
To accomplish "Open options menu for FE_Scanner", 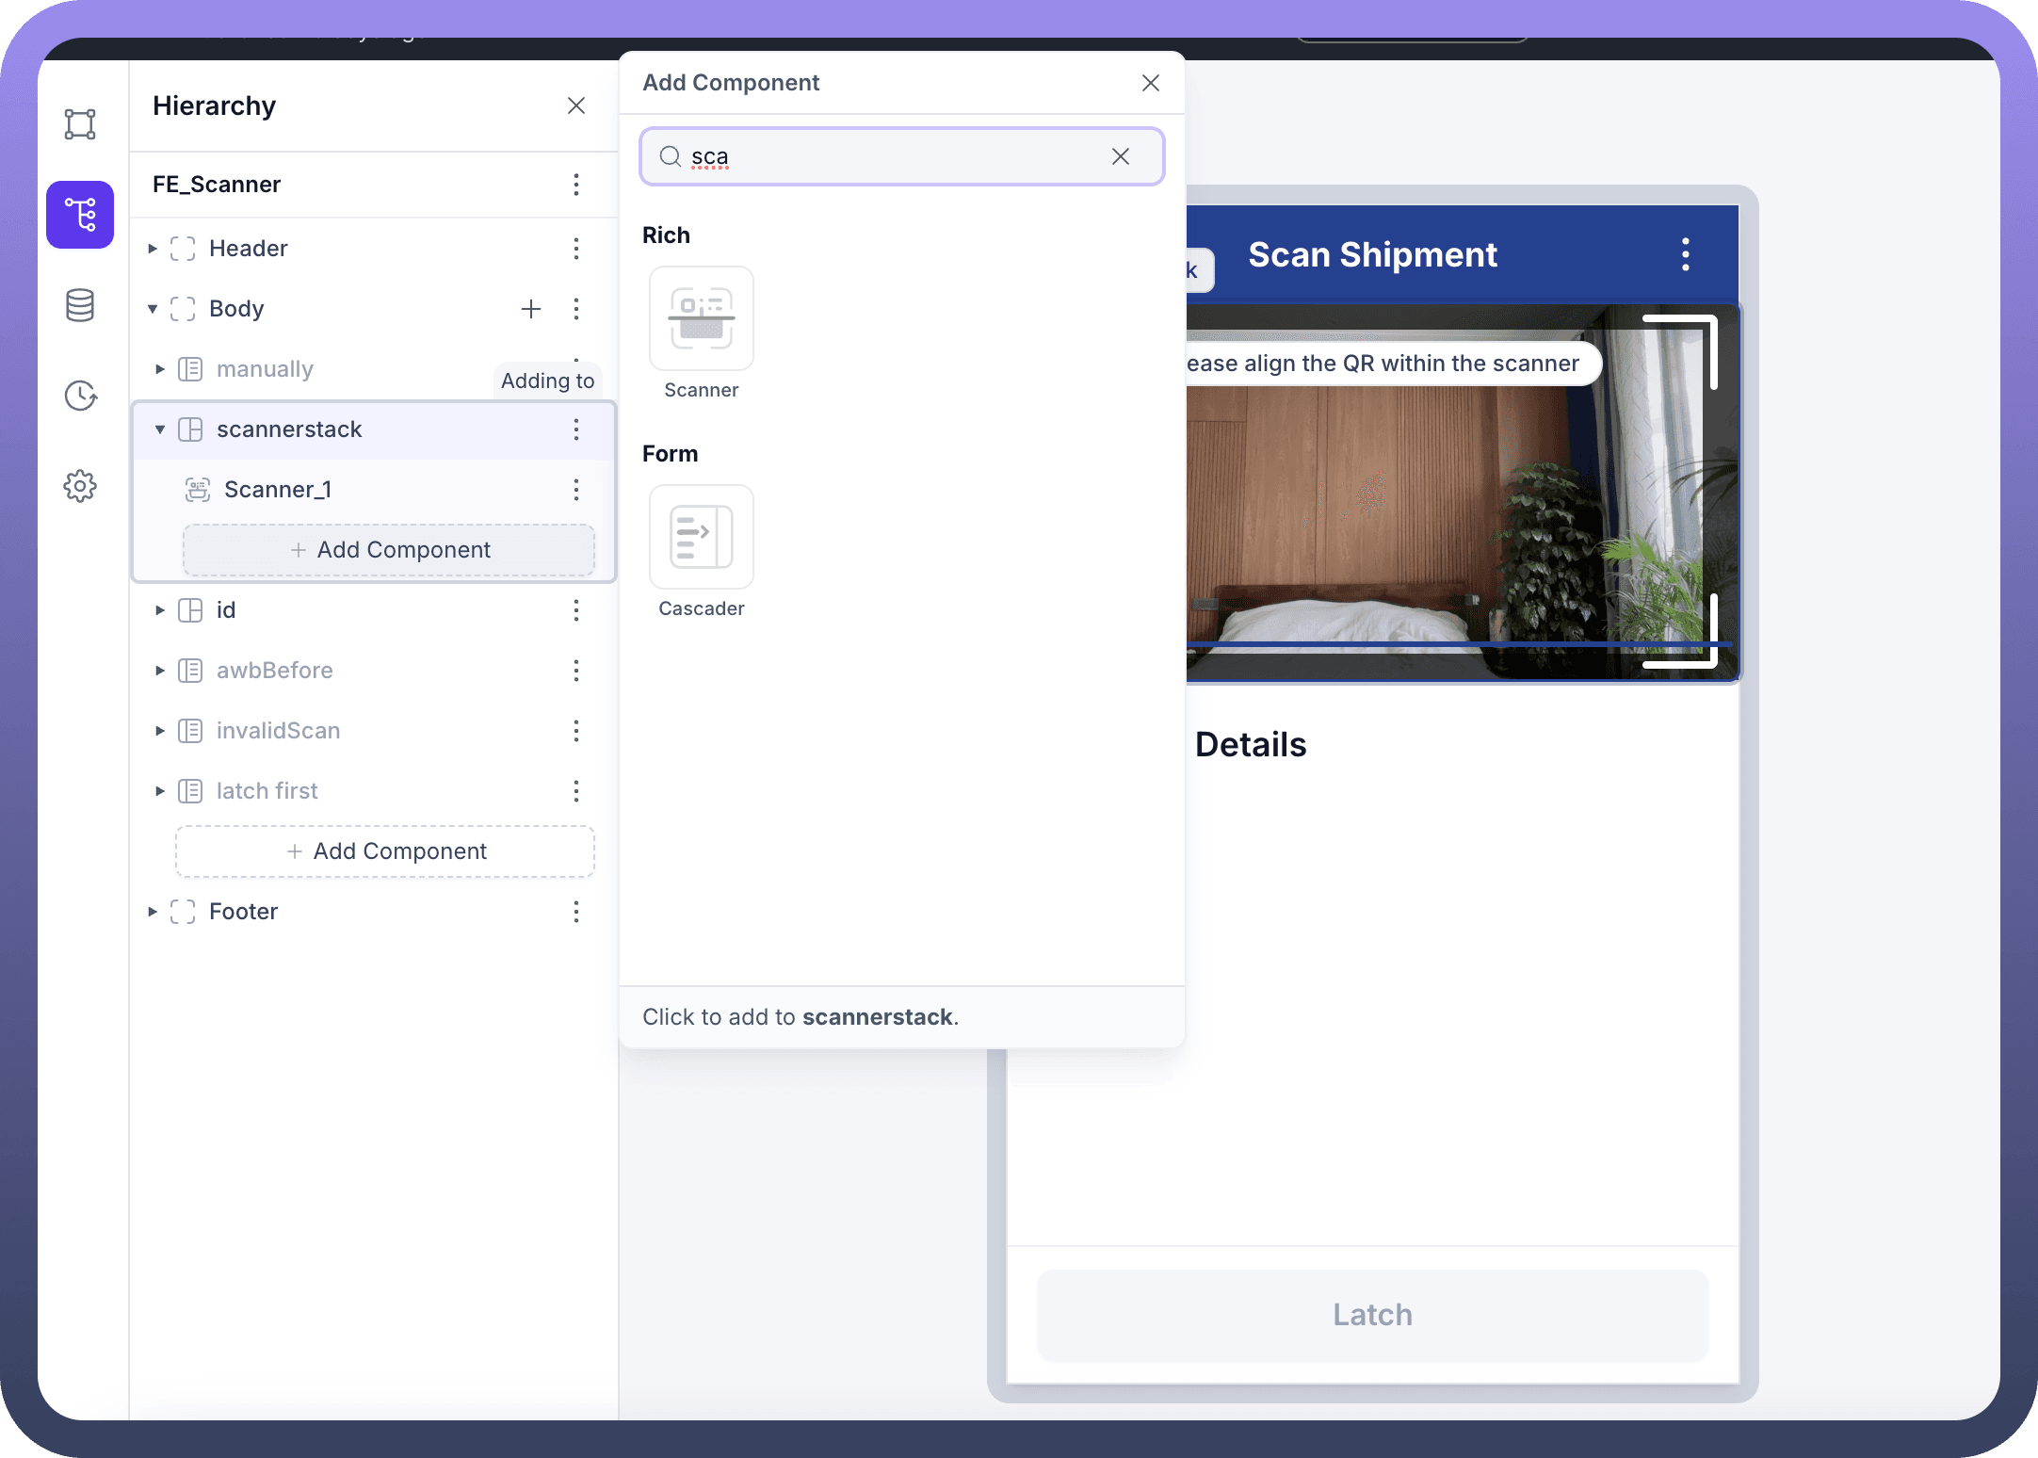I will (576, 185).
